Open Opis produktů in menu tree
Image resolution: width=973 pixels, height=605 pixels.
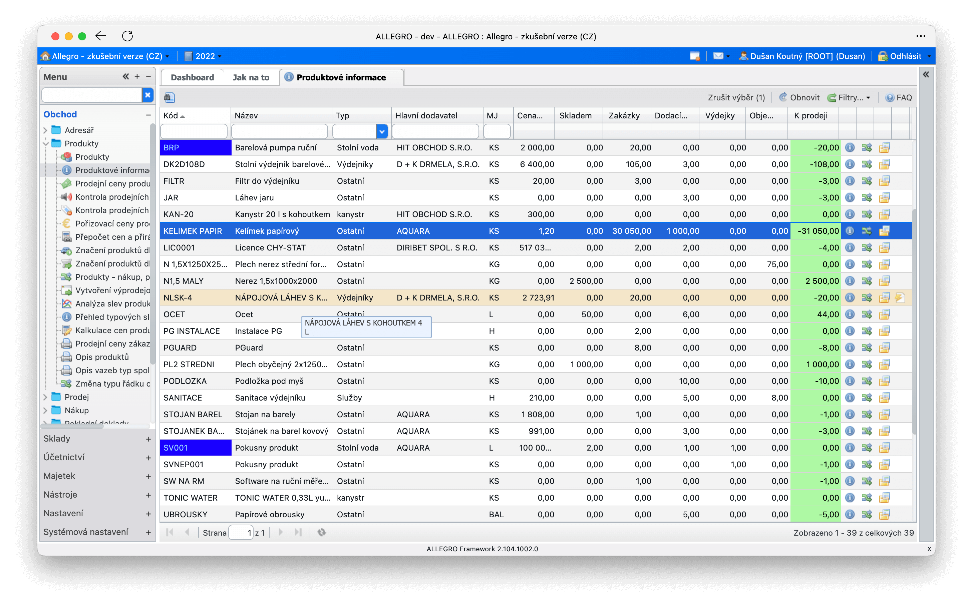click(x=102, y=357)
